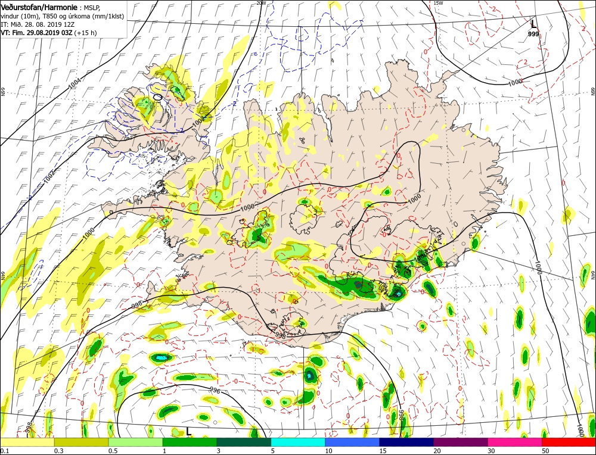This screenshot has height=455, width=596.
Task: Click the 'IT: Mið. 28. 08. 2019 12Z' line
Action: coord(37,24)
